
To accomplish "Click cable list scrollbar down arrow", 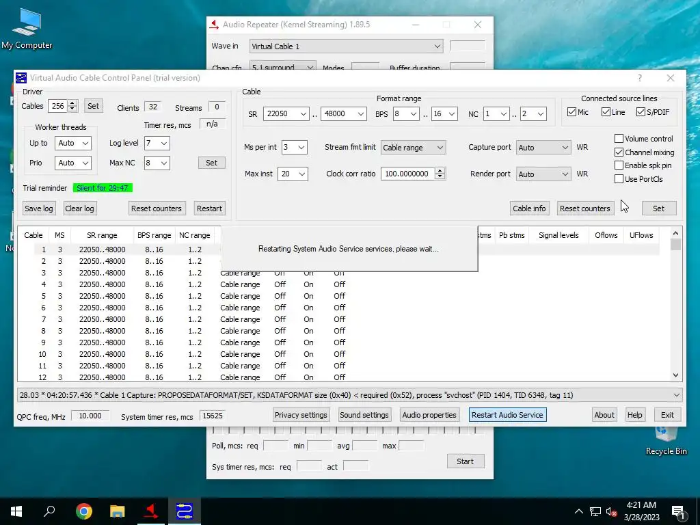I will point(675,375).
